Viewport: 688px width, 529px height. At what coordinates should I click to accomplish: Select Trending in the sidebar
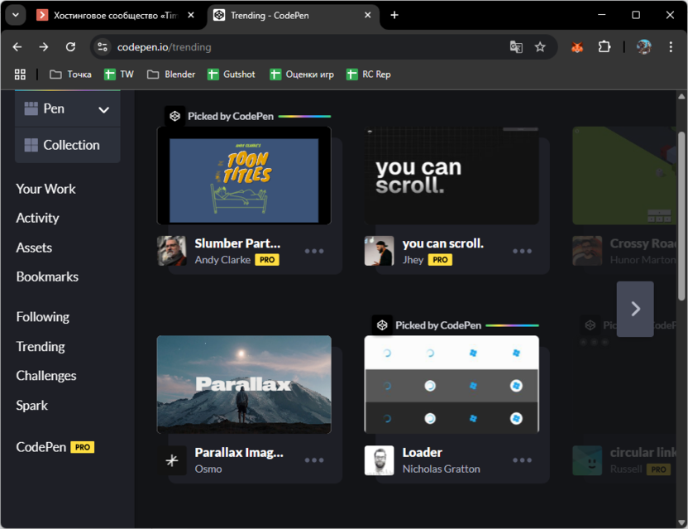click(x=41, y=347)
